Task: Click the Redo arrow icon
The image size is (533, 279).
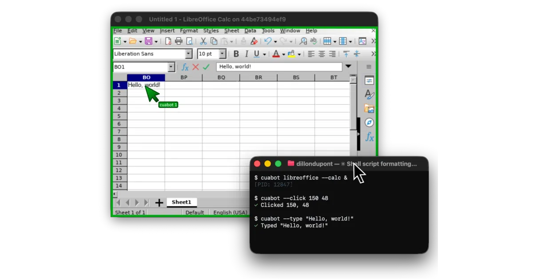Action: coord(283,41)
